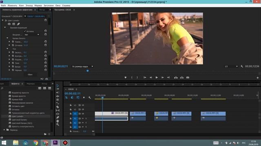Choose free draw bezier mask pen
The image size is (261, 146).
pyautogui.click(x=18, y=24)
